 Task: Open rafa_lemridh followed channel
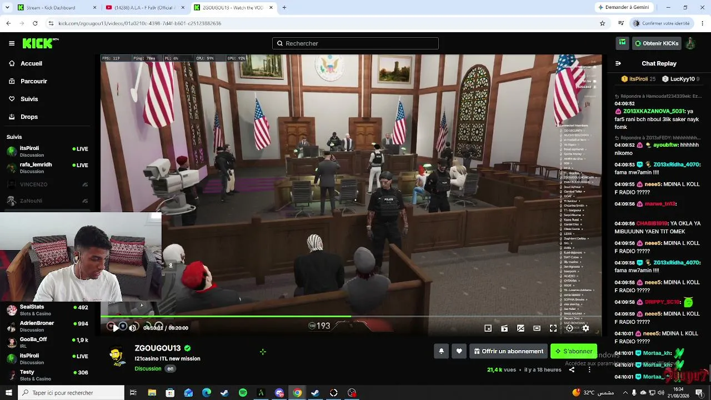tap(48, 168)
